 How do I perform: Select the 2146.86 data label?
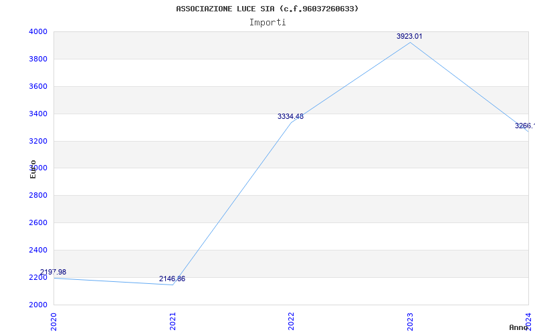pyautogui.click(x=172, y=279)
